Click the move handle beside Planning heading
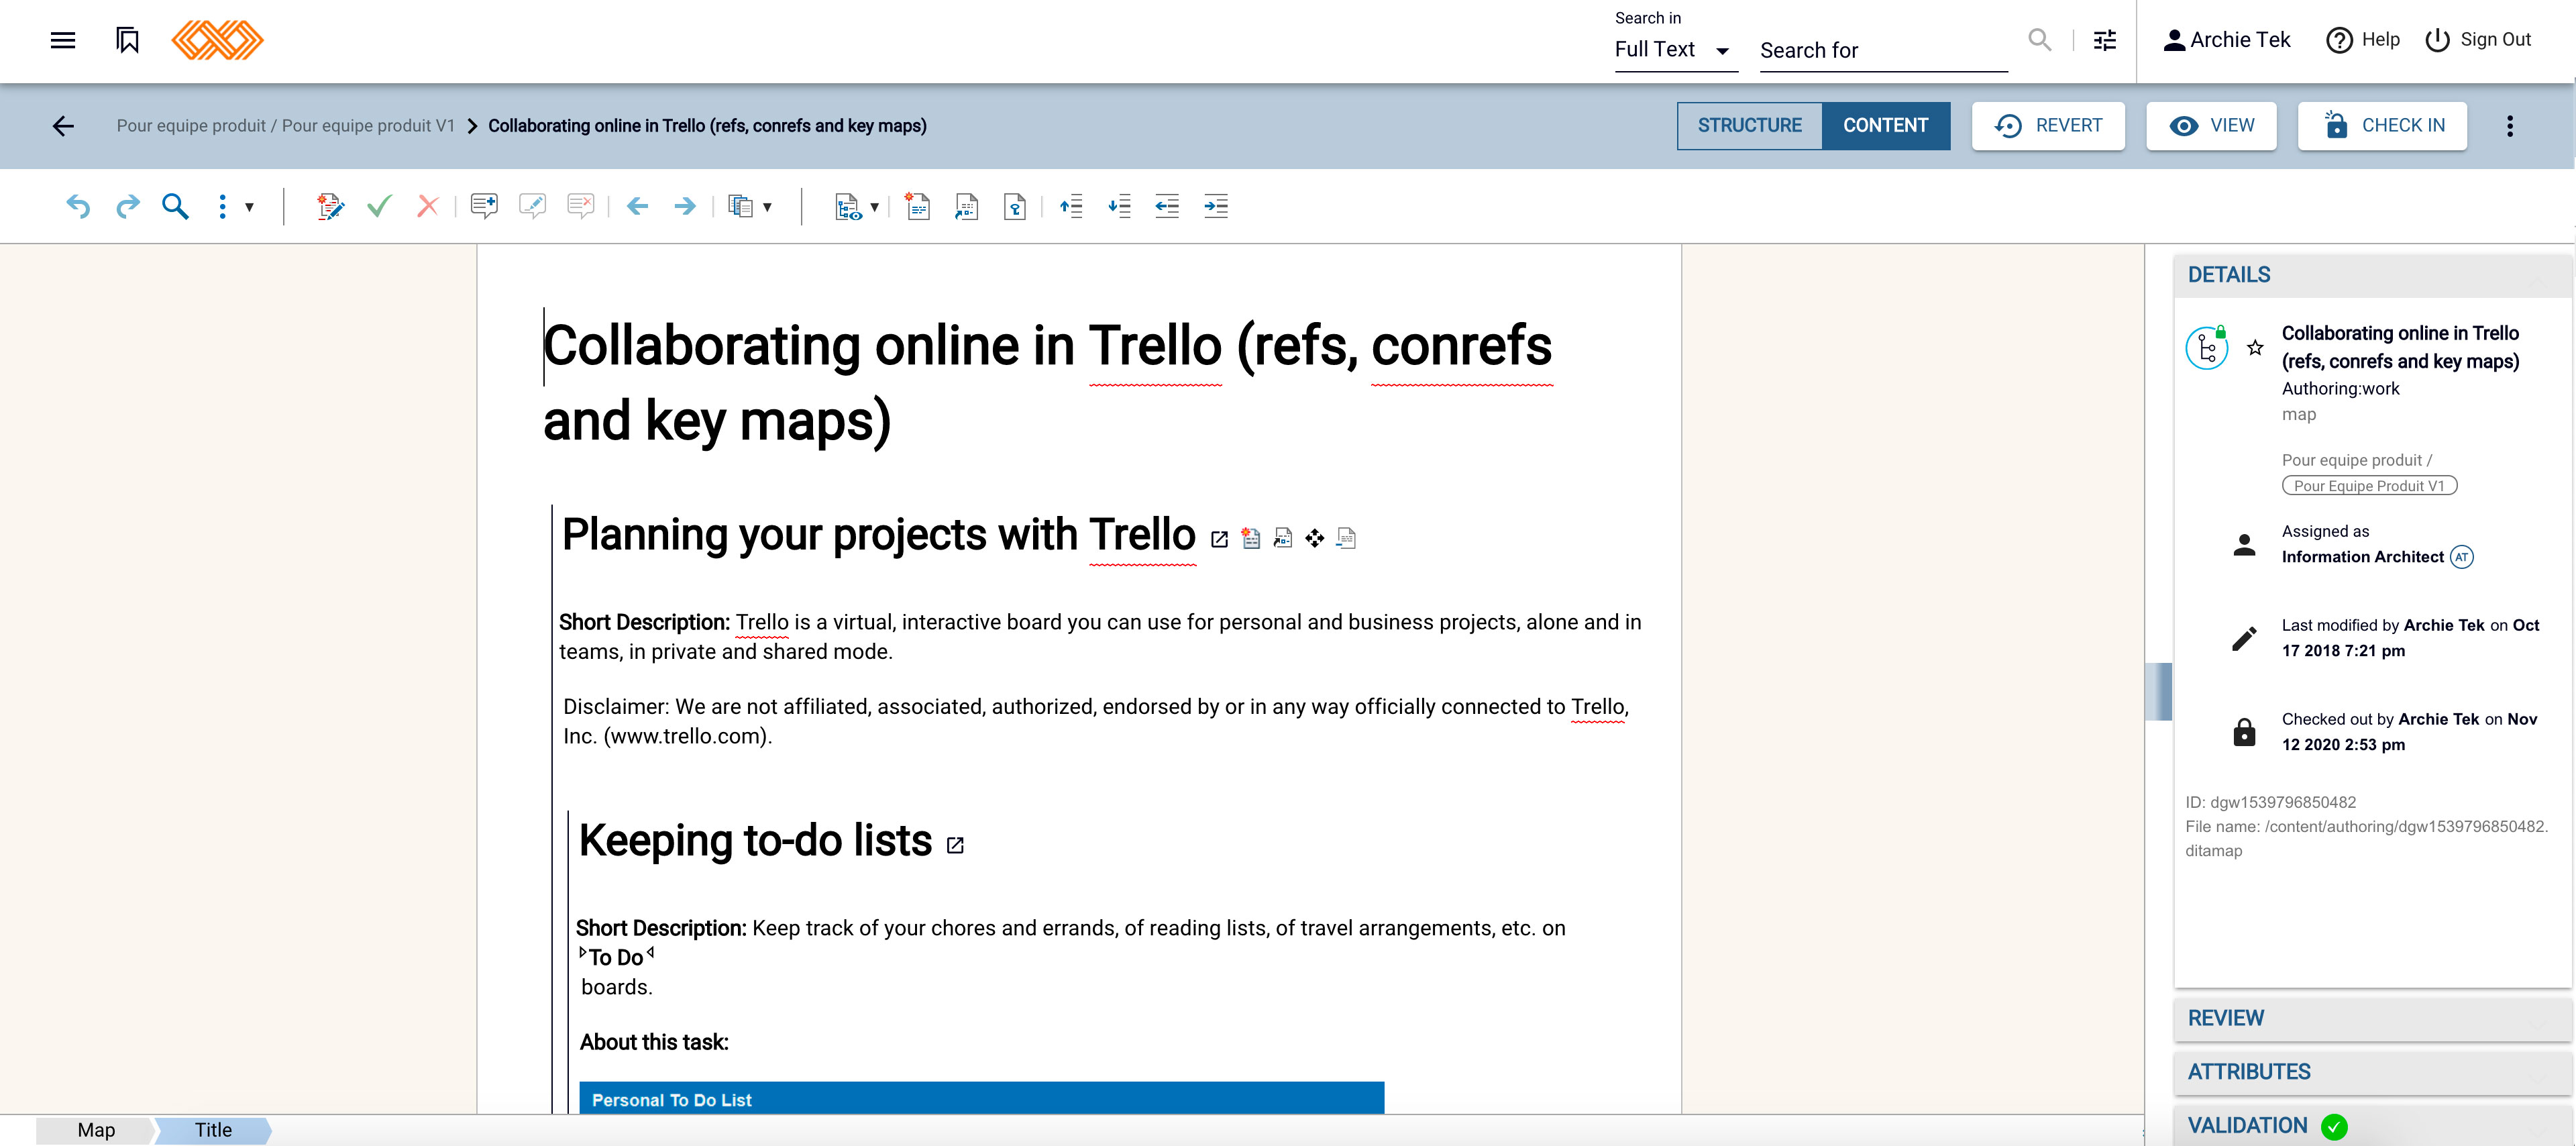 tap(1315, 539)
